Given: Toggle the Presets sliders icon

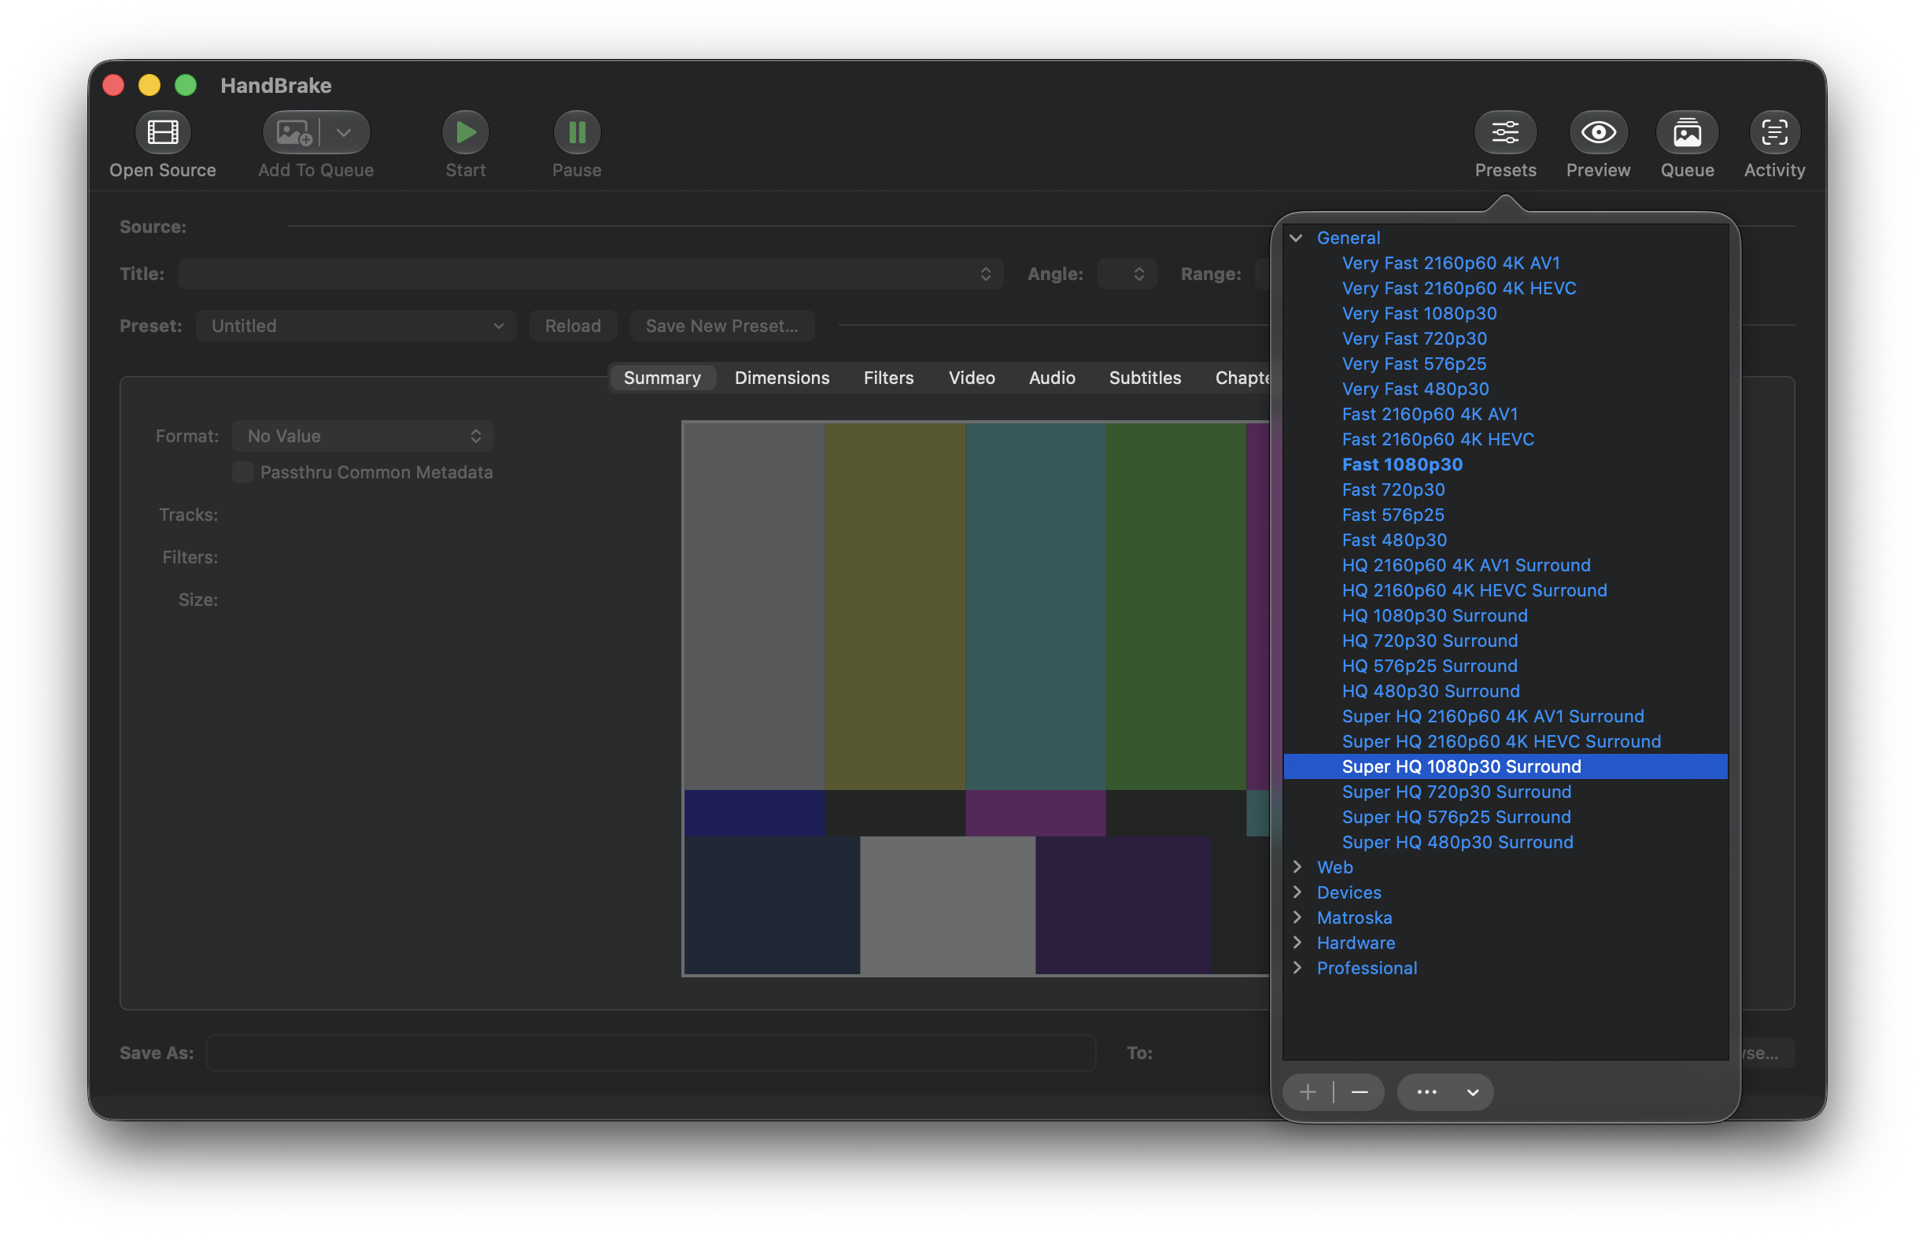Looking at the screenshot, I should click(x=1506, y=132).
